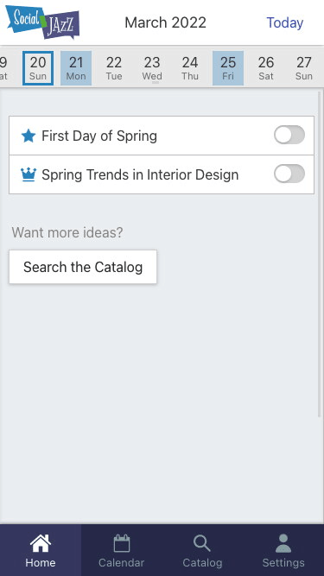The image size is (324, 576).
Task: Select Friday the 25th in date strip
Action: click(228, 68)
